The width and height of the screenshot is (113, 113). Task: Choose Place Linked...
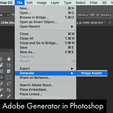[45, 94]
